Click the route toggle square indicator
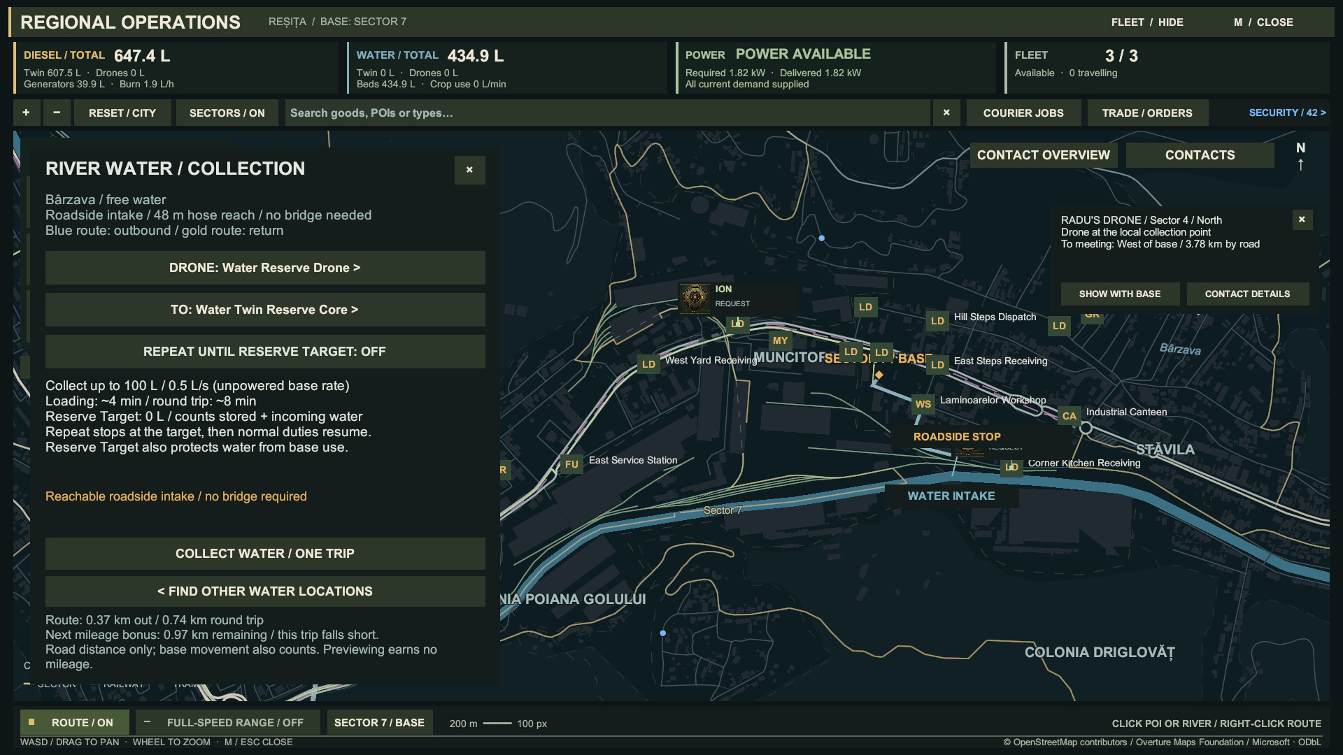 point(31,722)
